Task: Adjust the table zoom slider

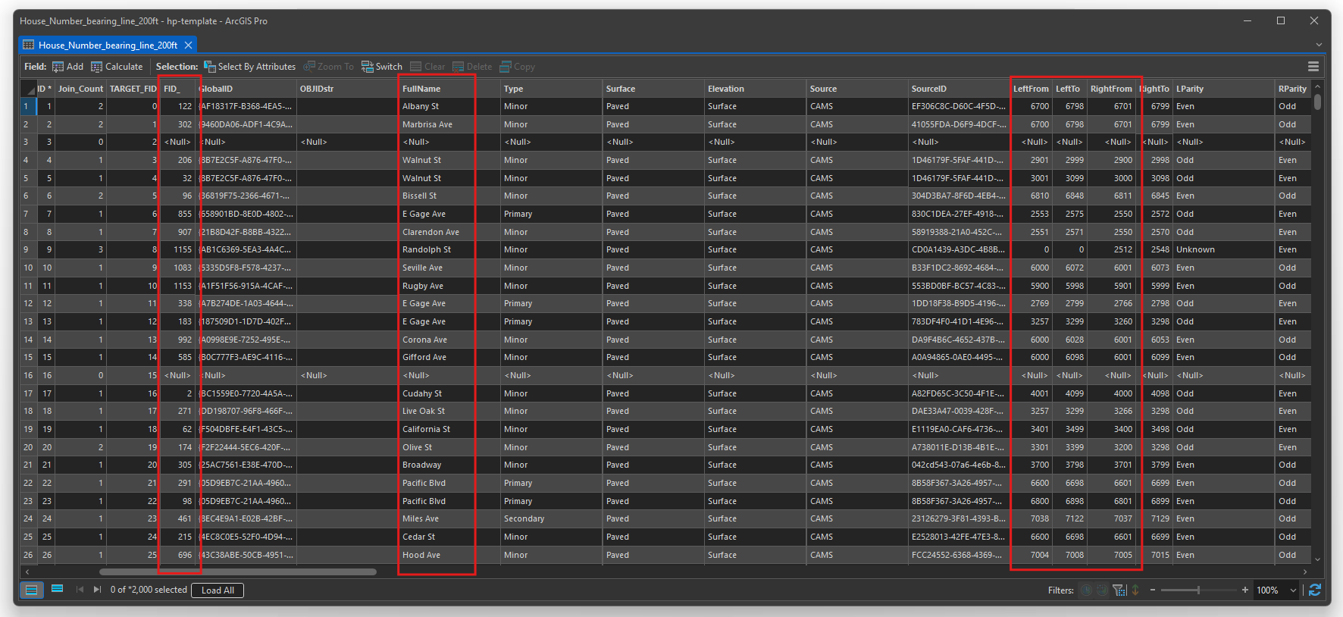Action: (1198, 590)
